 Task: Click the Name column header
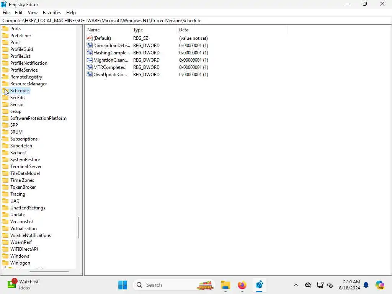point(108,30)
